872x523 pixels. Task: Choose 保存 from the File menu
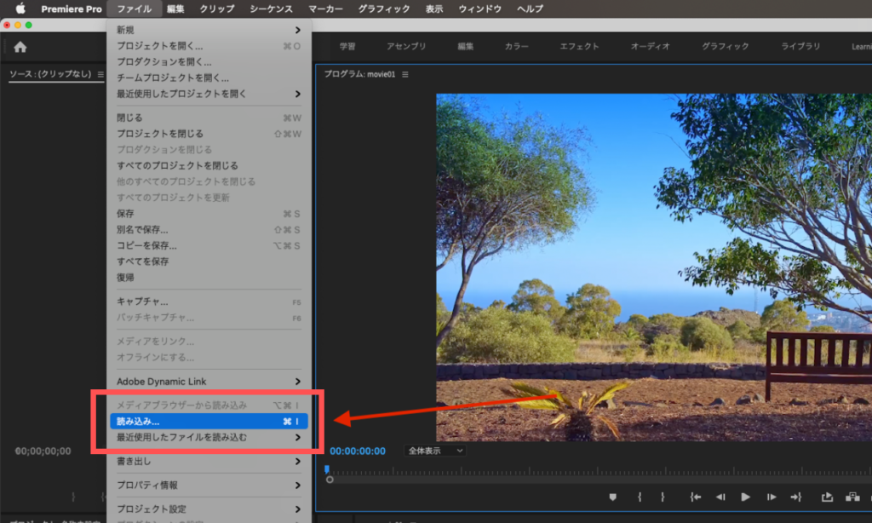tap(209, 214)
